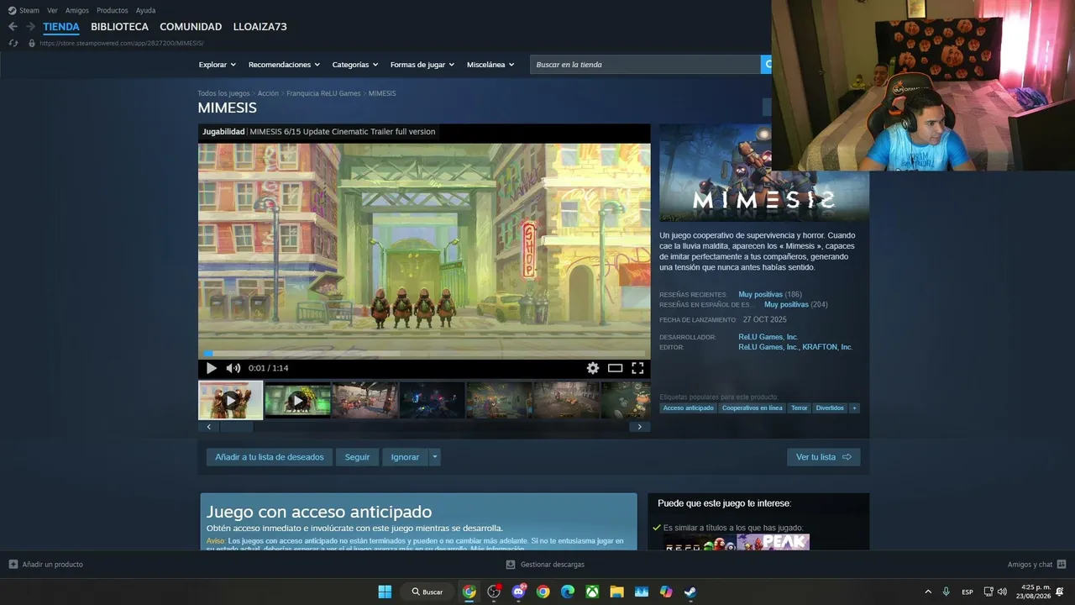Viewport: 1075px width, 605px height.
Task: Mute the trailer with the speaker icon
Action: tap(233, 368)
